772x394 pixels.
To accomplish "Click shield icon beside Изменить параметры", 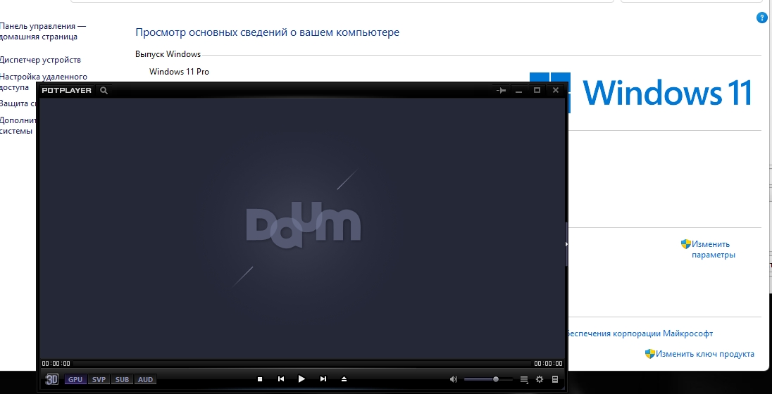I will [x=686, y=244].
